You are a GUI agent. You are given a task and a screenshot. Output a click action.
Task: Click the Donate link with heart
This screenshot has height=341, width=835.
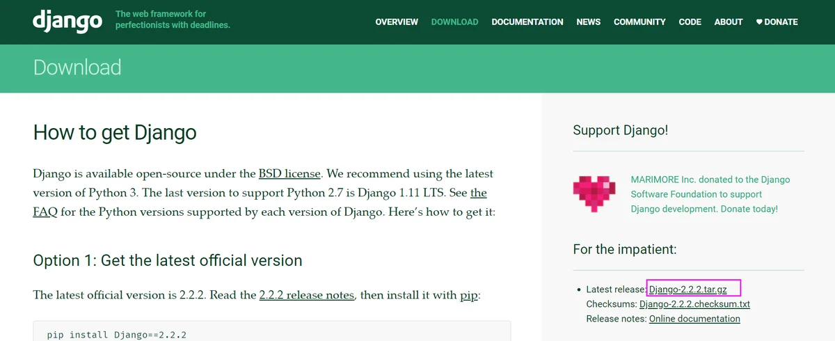(x=777, y=22)
